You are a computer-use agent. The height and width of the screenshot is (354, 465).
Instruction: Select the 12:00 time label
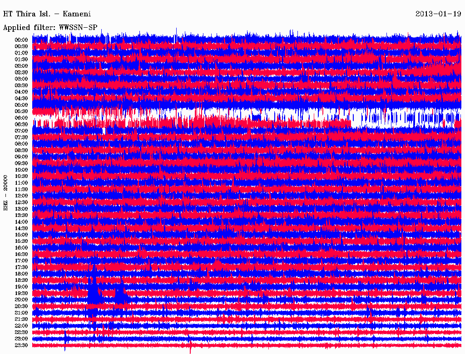(x=21, y=196)
